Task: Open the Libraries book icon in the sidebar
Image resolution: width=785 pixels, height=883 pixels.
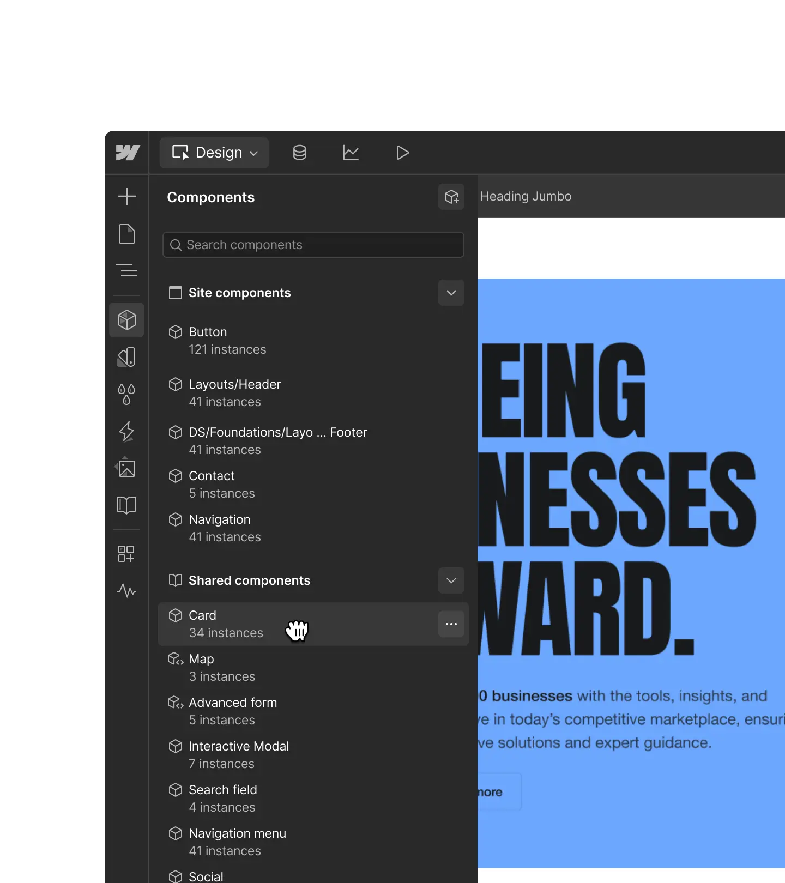Action: 126,505
